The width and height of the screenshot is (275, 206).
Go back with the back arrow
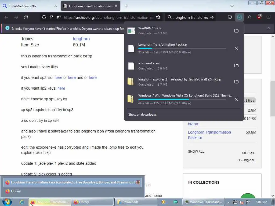coord(6,17)
